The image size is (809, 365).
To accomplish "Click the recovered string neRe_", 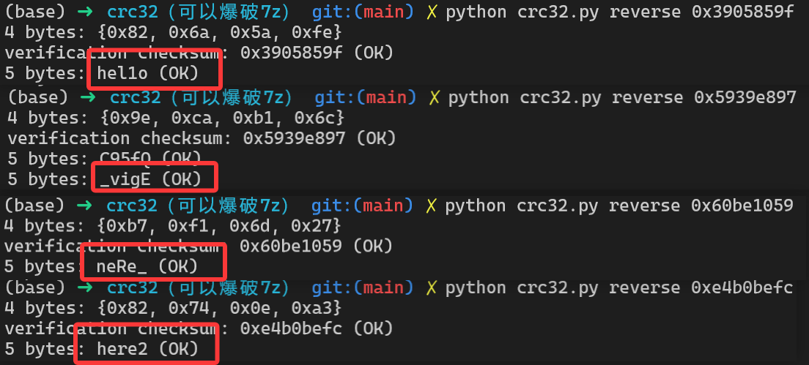I will pos(122,266).
